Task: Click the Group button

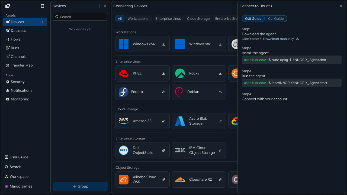Action: 80,186
